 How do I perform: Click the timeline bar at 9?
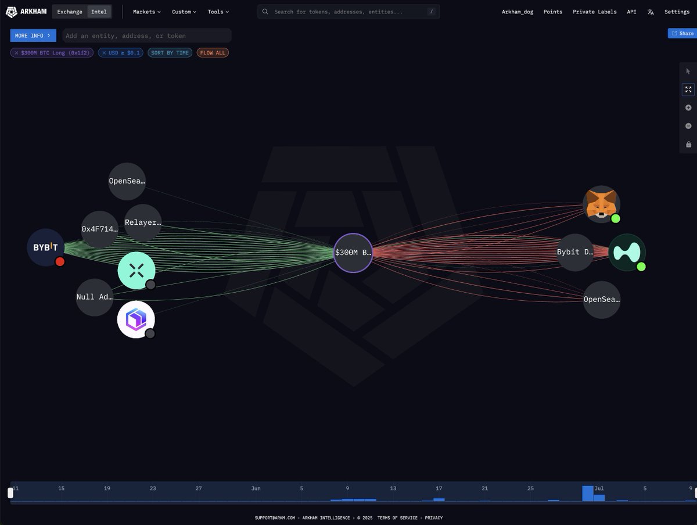pos(347,499)
